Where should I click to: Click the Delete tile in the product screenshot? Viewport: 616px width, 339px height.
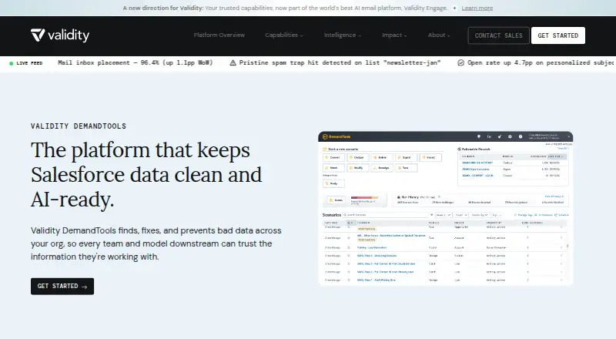382,157
